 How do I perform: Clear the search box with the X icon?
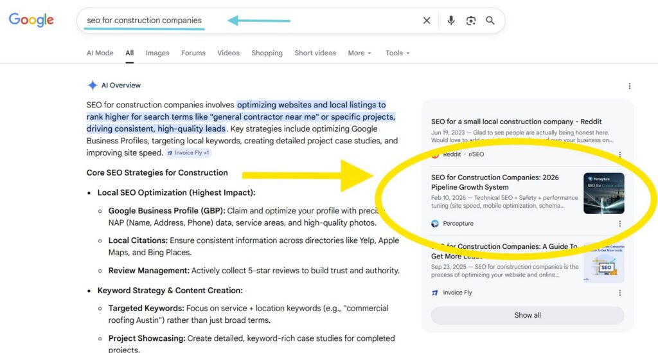tap(427, 21)
